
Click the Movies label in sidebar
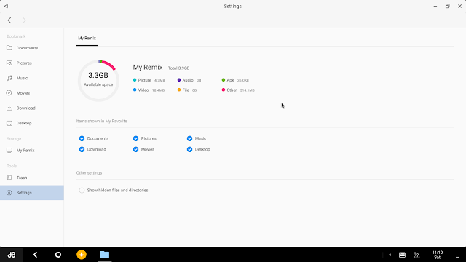[x=23, y=93]
